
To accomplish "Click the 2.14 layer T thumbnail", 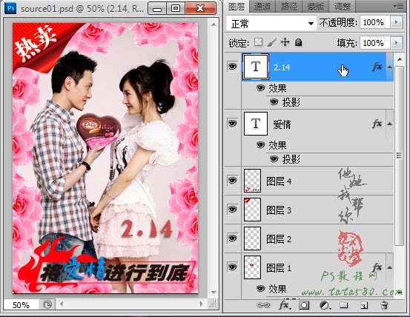I will (x=256, y=67).
